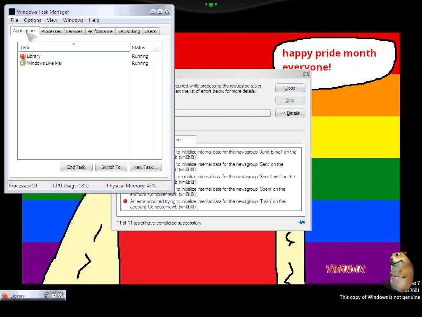
Task: Click the red error icon beside the 'Trash' newsgroup error
Action: 125,201
